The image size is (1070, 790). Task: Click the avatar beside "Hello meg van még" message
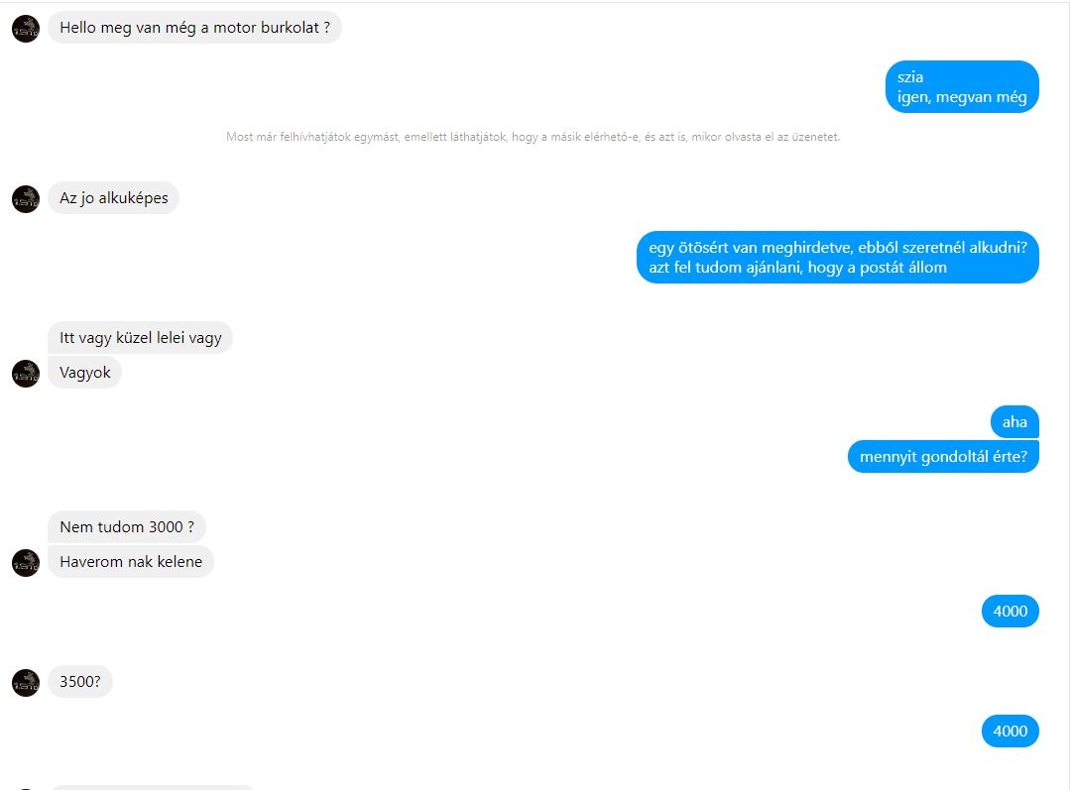coord(26,29)
